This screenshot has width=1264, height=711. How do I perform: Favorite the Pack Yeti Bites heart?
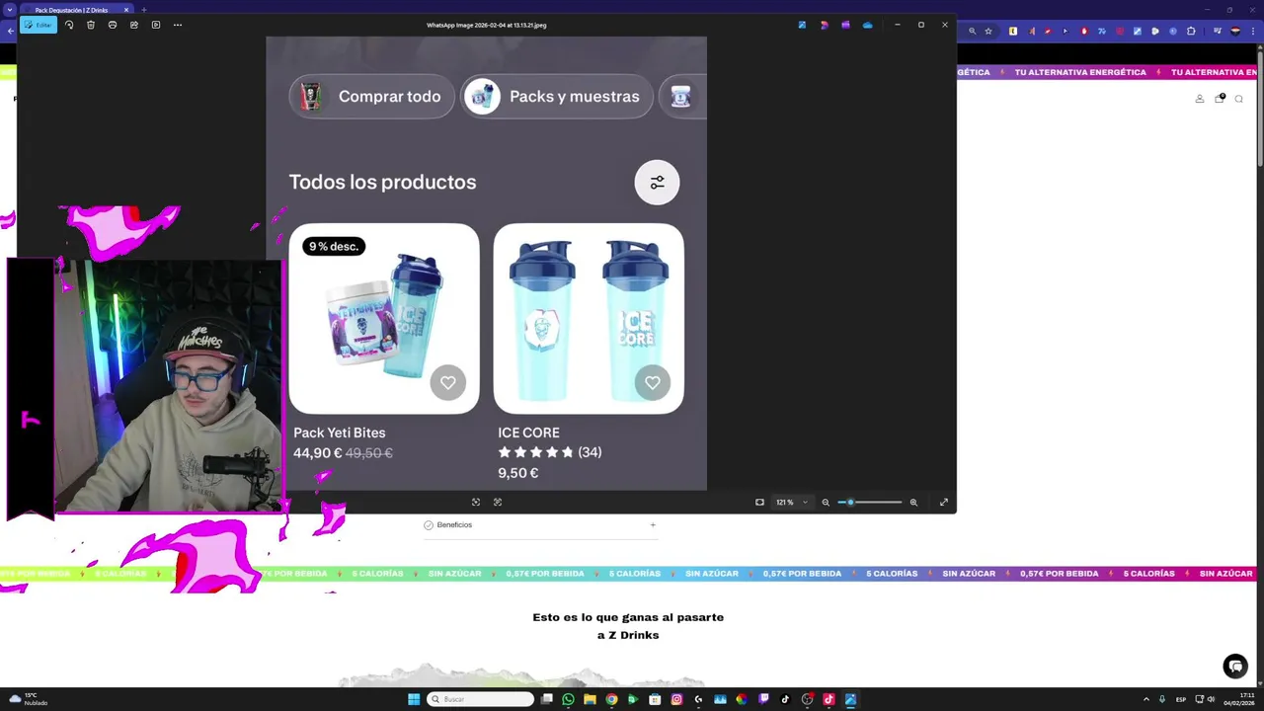[x=448, y=382]
